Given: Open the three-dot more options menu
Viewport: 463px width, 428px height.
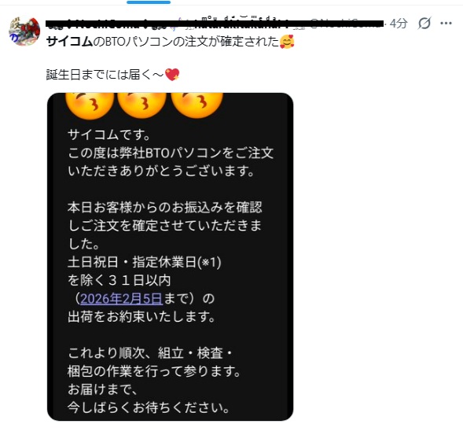Looking at the screenshot, I should coord(446,23).
